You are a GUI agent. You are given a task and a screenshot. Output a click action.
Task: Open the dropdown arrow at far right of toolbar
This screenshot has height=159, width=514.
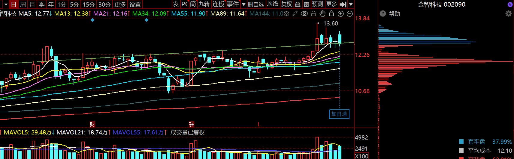tap(351, 4)
